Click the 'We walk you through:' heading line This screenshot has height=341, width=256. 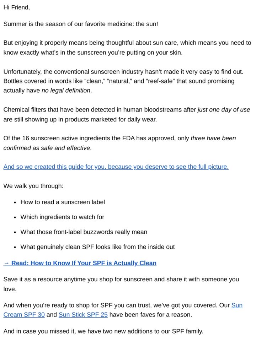tap(33, 186)
